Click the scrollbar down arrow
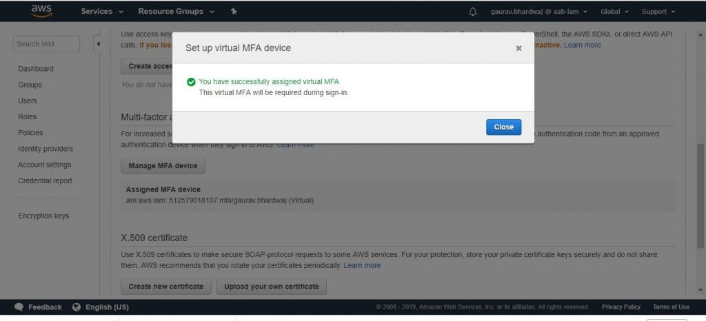Viewport: 706px width, 321px height. [x=700, y=290]
